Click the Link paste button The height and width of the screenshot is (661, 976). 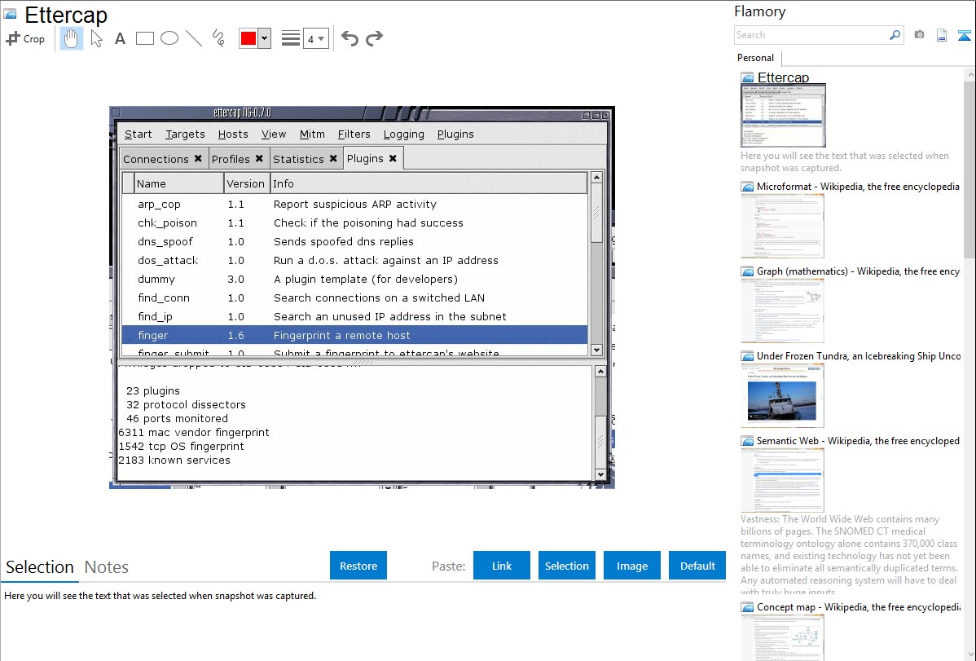502,566
